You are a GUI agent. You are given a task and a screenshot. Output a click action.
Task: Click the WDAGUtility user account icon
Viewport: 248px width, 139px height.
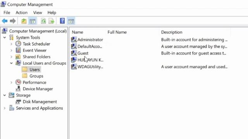tap(74, 67)
